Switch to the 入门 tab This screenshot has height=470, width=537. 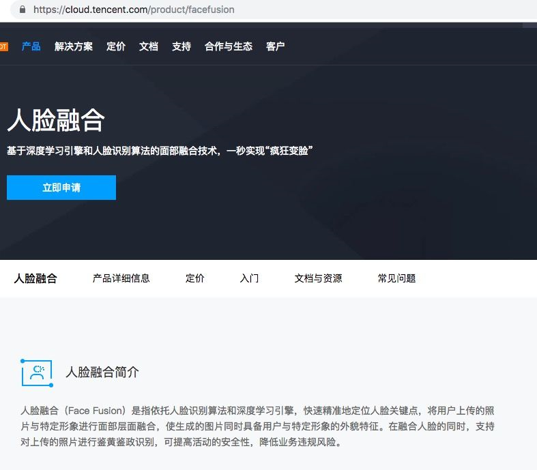250,278
